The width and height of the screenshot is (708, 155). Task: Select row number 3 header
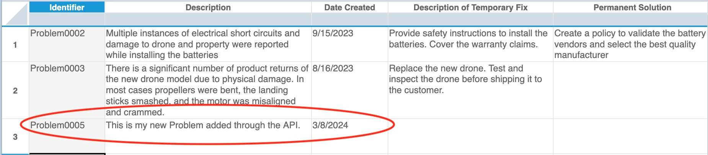tap(15, 137)
